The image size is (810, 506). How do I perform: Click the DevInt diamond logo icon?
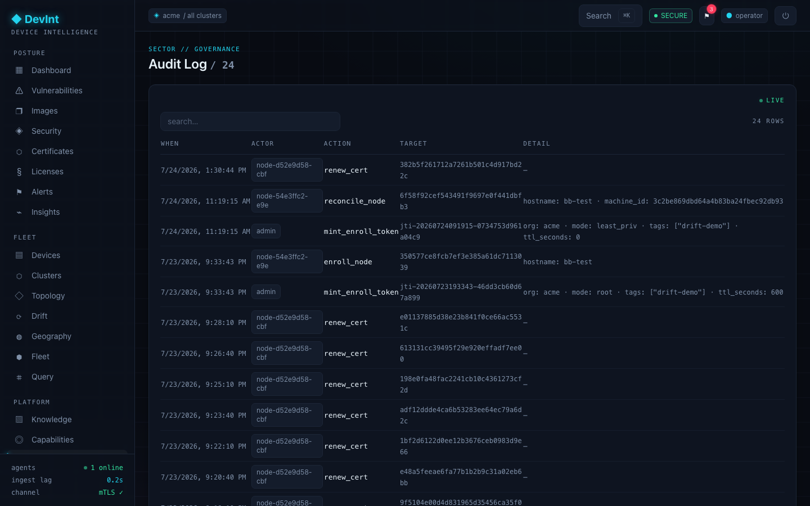click(16, 19)
